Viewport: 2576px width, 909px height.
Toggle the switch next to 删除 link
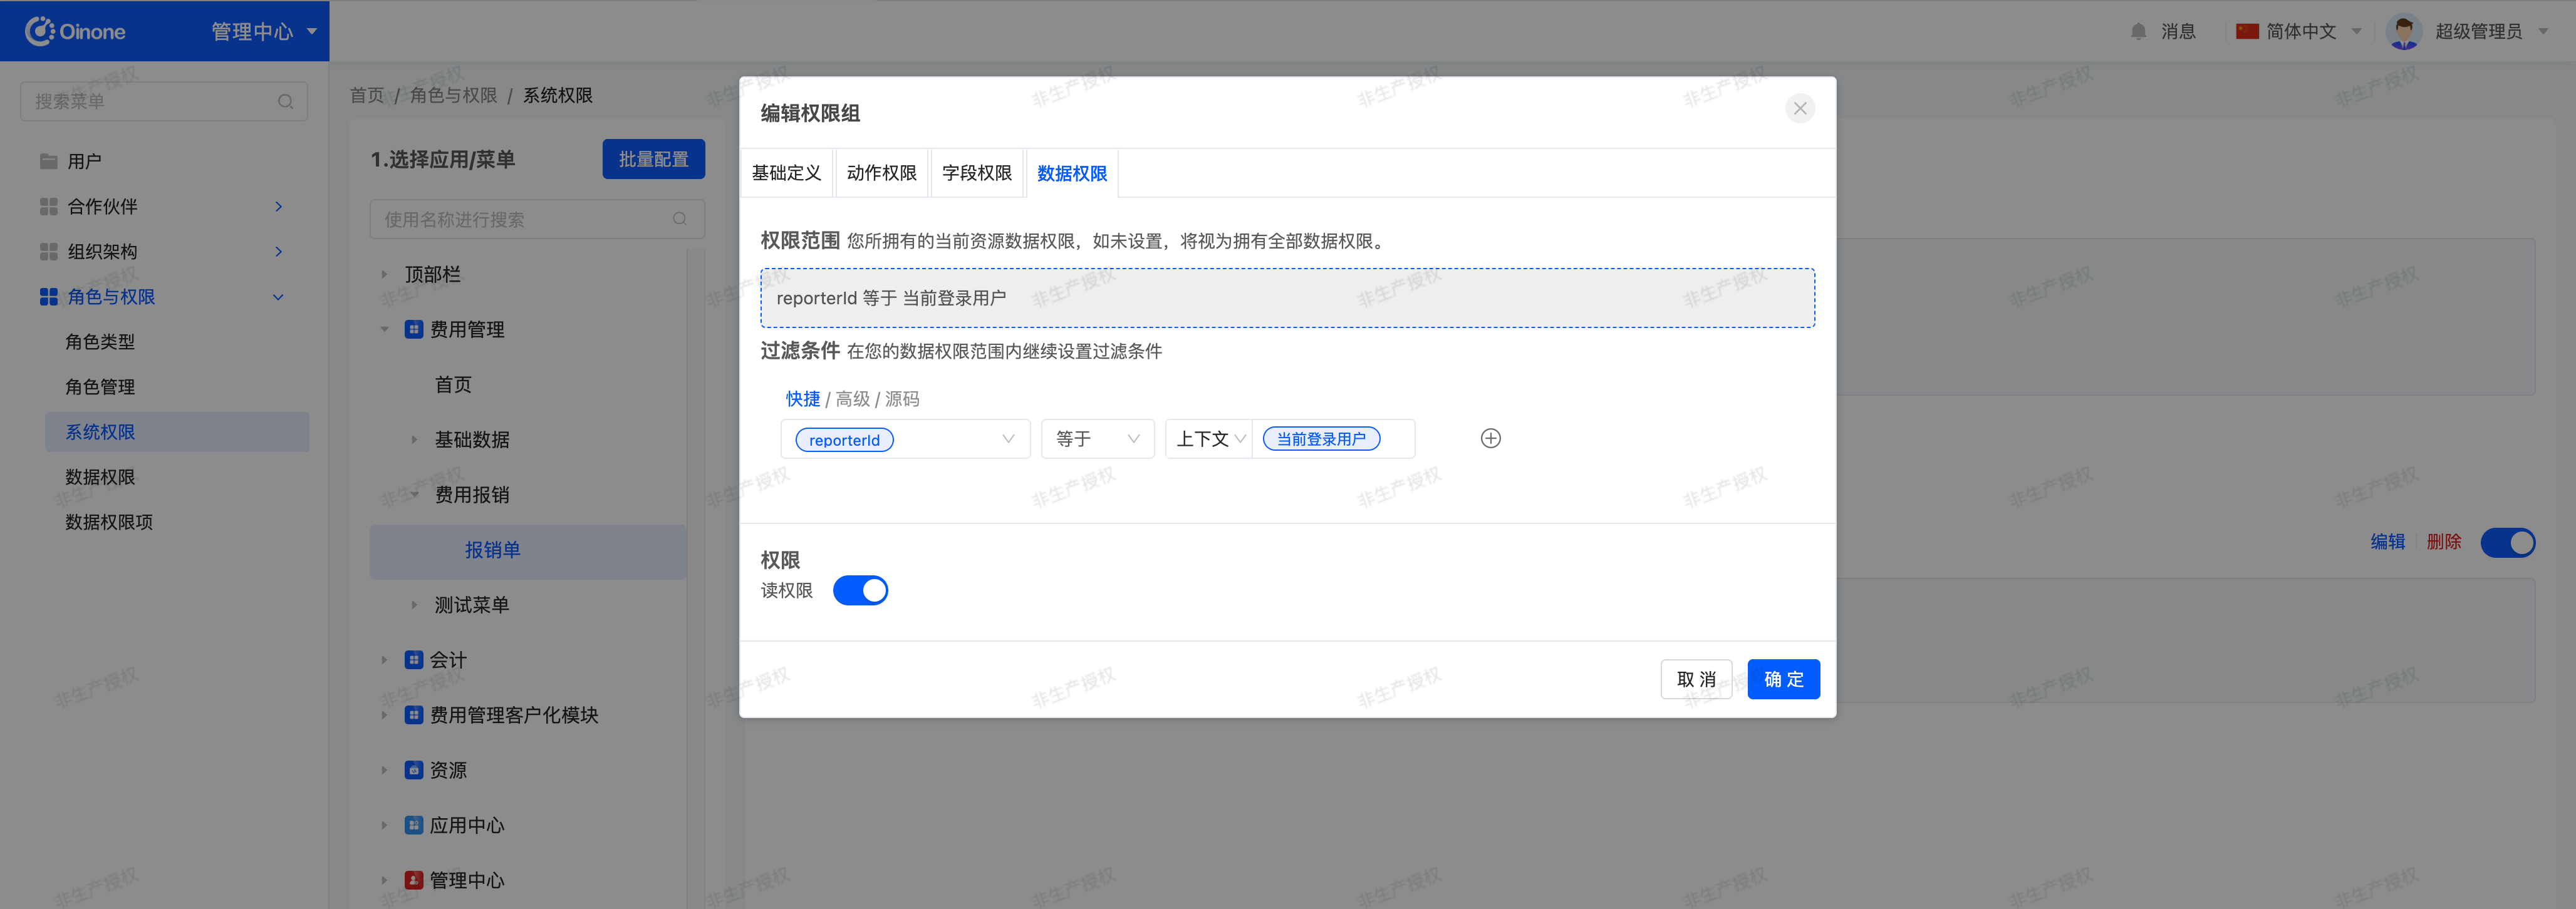(2507, 542)
